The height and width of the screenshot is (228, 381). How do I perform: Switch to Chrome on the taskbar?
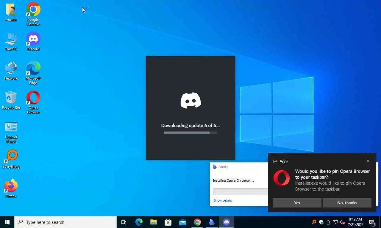[197, 222]
